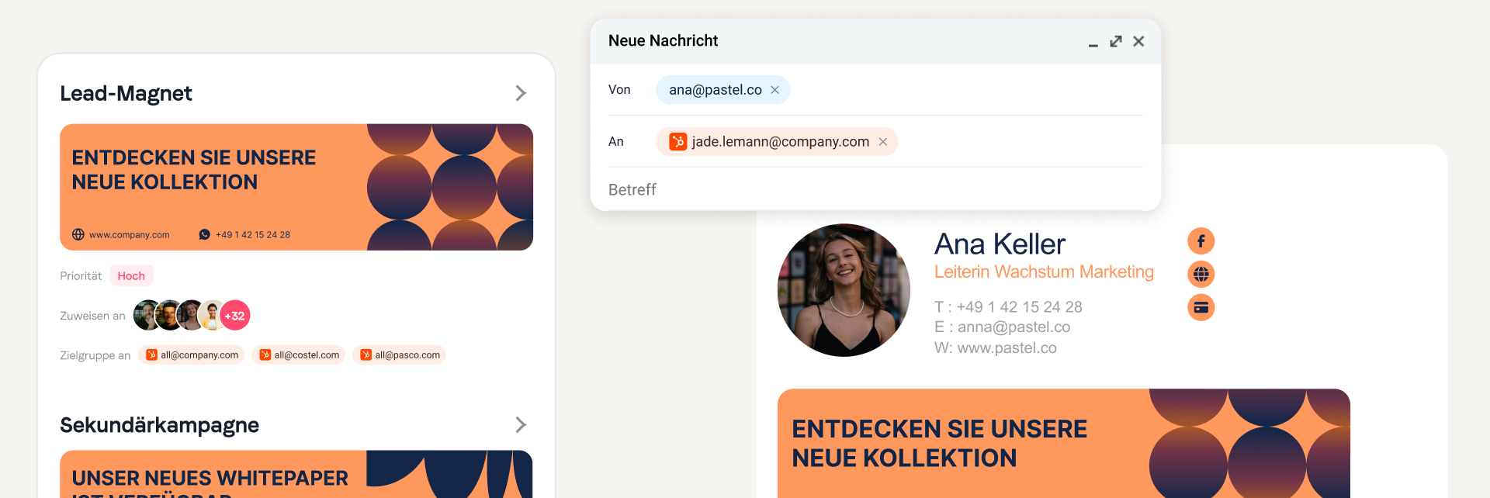Click the anna@pastel.co email text
The image size is (1490, 498).
(1014, 327)
